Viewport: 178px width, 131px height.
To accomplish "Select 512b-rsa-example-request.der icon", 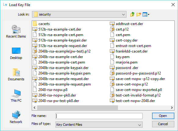I will pyautogui.click(x=35, y=46).
